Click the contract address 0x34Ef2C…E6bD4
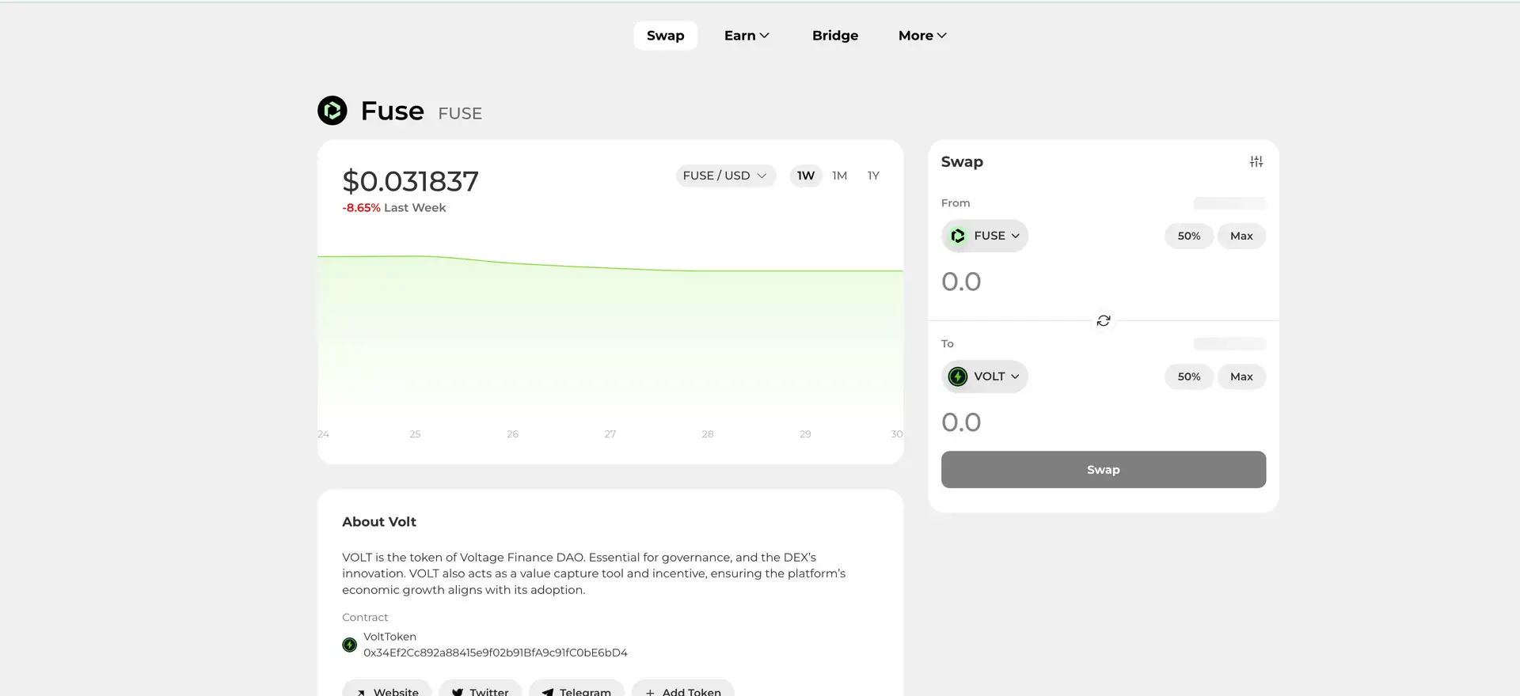The image size is (1520, 696). coord(496,652)
